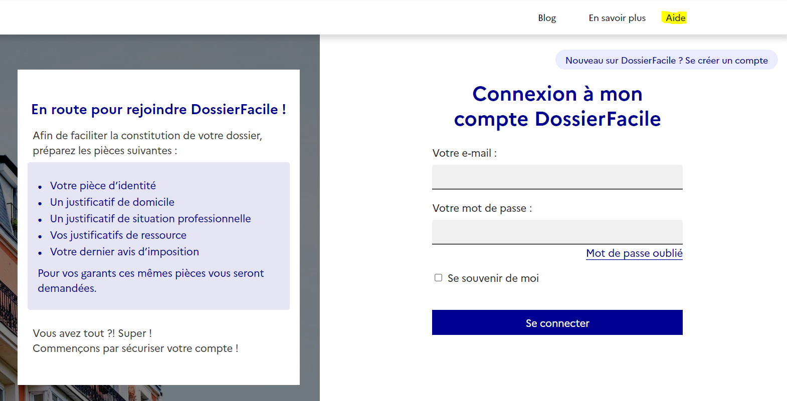Open the En savoir plus menu item
The height and width of the screenshot is (401, 787).
(x=617, y=18)
